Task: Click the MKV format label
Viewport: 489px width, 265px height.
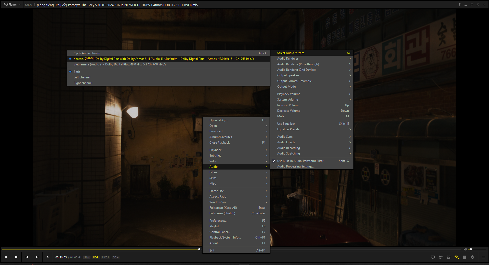Action: point(29,5)
